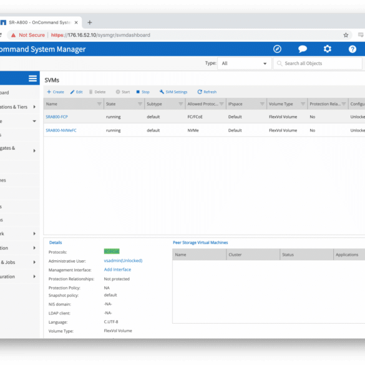Expand the Events & Jobs sidebar arrow
This screenshot has height=365, width=365.
(x=34, y=262)
